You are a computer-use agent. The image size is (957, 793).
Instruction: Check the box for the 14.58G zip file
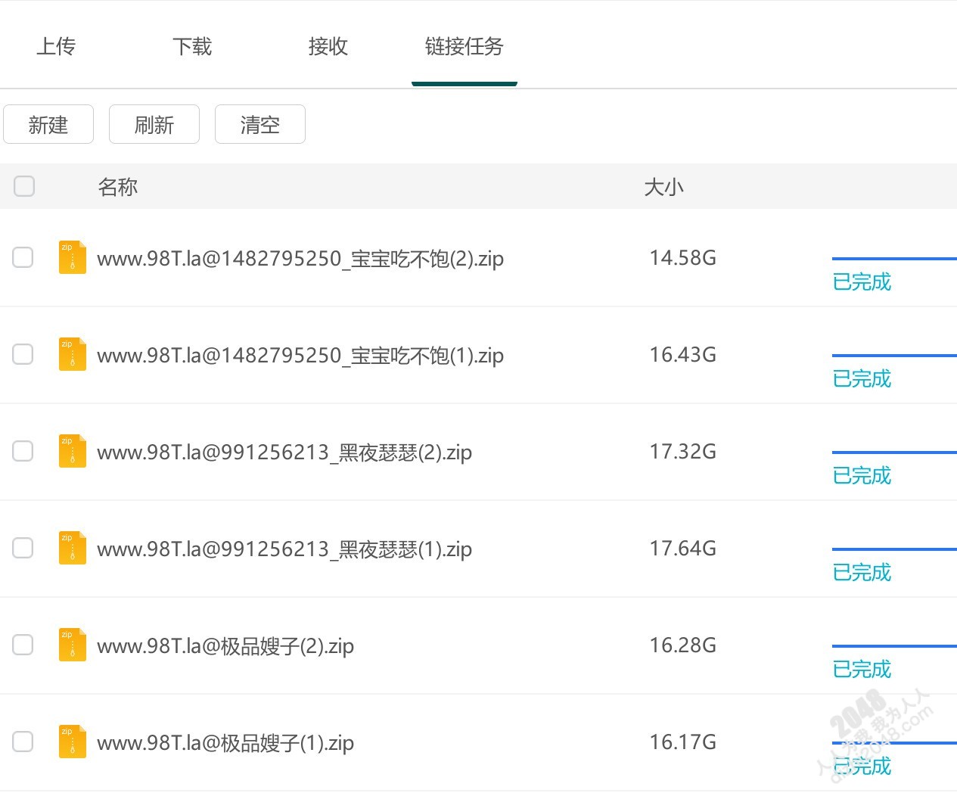(23, 257)
